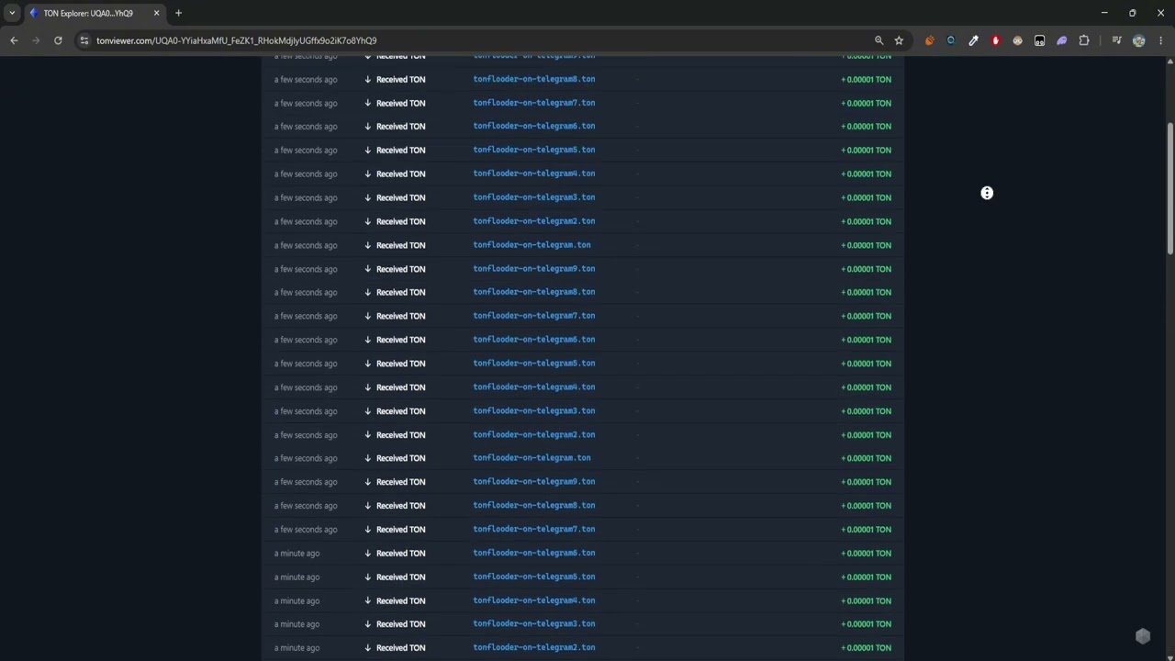Image resolution: width=1175 pixels, height=661 pixels.
Task: Reload the tonviewer page
Action: (x=58, y=40)
